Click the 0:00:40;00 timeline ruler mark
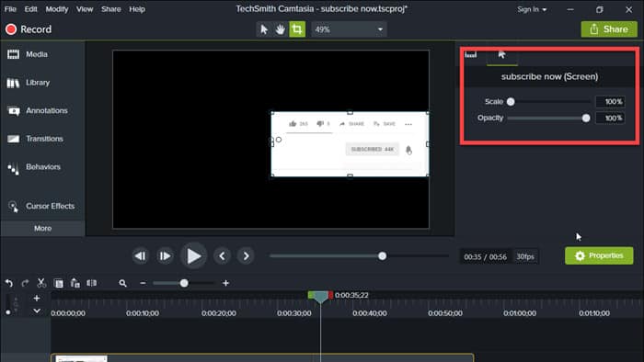Screen dimensions: 644x362 click(x=369, y=313)
